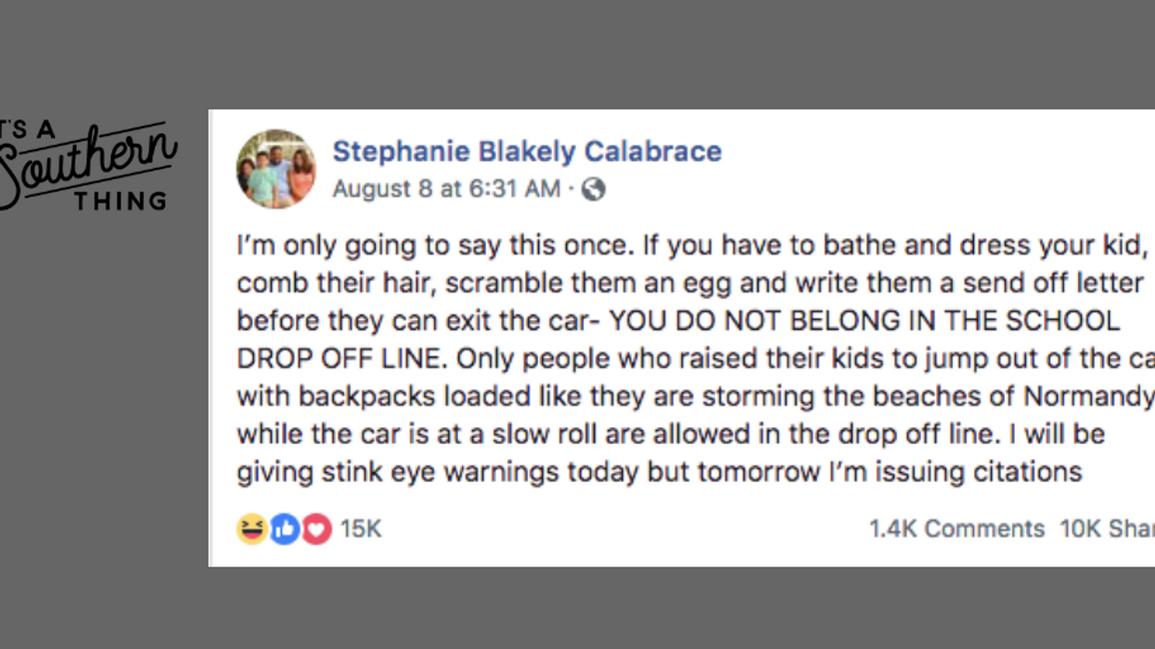Click the "THING" text in the logo
This screenshot has height=649, width=1155.
click(x=121, y=200)
